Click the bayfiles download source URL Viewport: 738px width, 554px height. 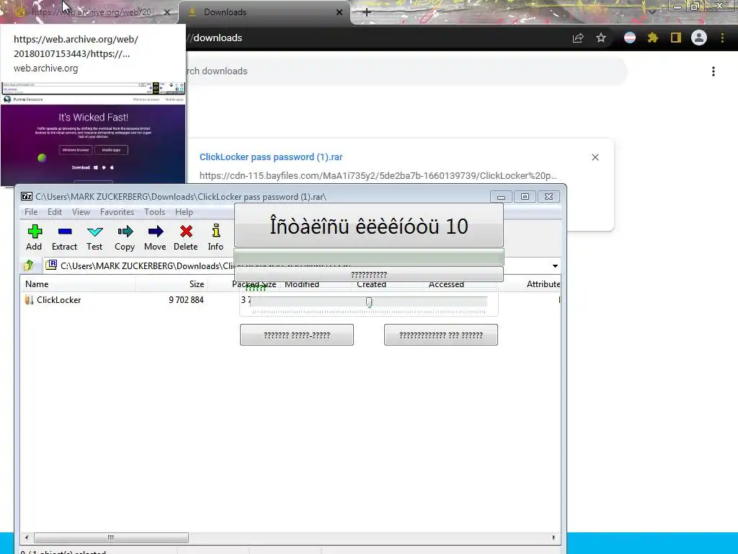(x=378, y=176)
